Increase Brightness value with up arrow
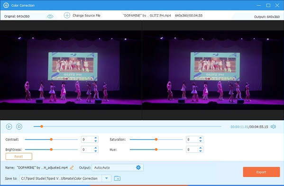 [x=95, y=148]
